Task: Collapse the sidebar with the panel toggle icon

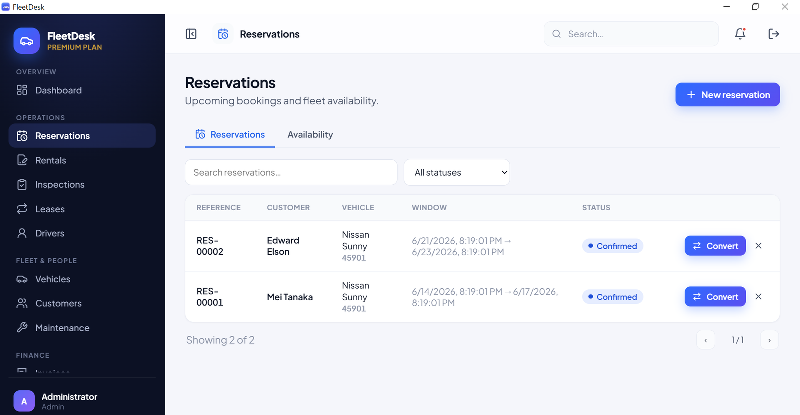Action: [191, 34]
